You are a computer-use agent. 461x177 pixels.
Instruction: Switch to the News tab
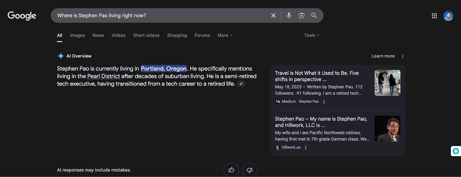pos(98,35)
